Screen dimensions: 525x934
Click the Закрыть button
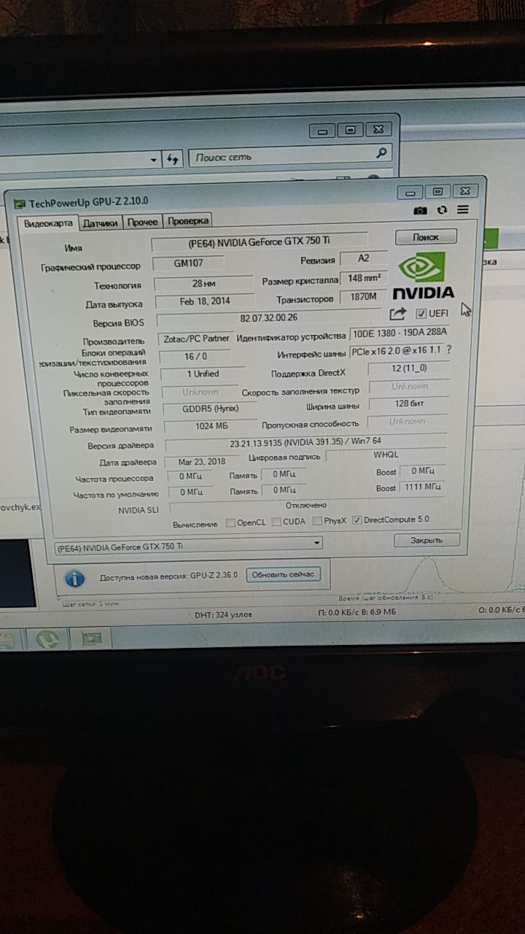tap(427, 540)
